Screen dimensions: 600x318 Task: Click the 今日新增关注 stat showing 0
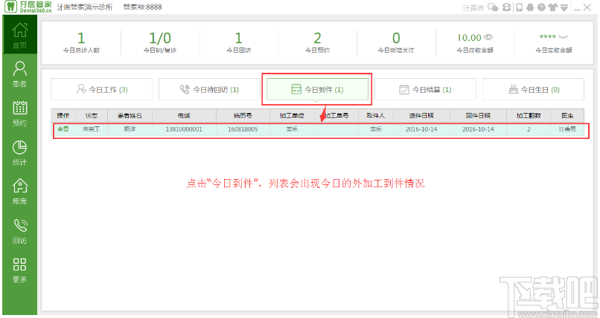[x=396, y=42]
